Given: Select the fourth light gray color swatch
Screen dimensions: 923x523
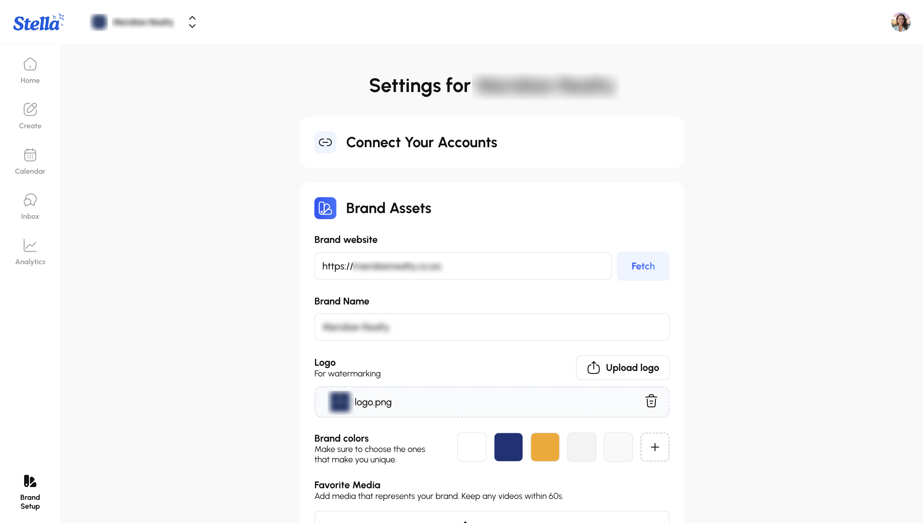Looking at the screenshot, I should (x=582, y=447).
